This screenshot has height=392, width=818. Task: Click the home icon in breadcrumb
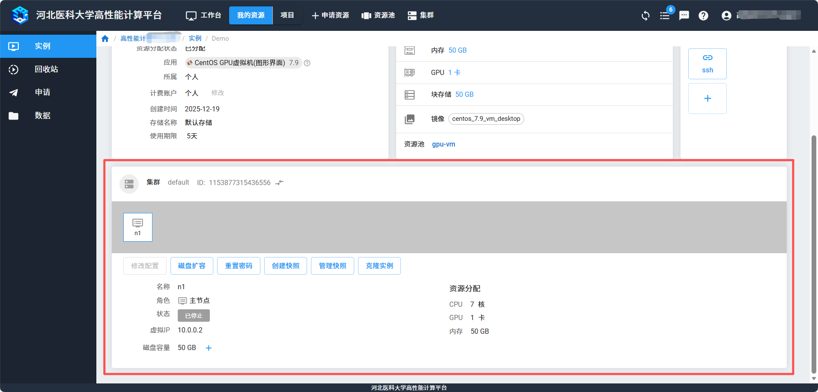tap(105, 39)
